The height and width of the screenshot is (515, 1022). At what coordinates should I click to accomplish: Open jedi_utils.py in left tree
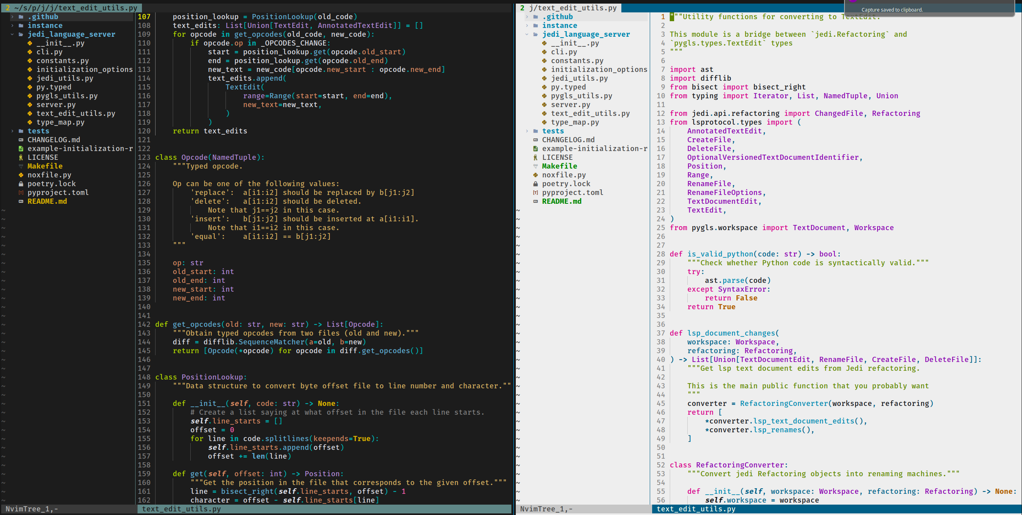pos(65,78)
